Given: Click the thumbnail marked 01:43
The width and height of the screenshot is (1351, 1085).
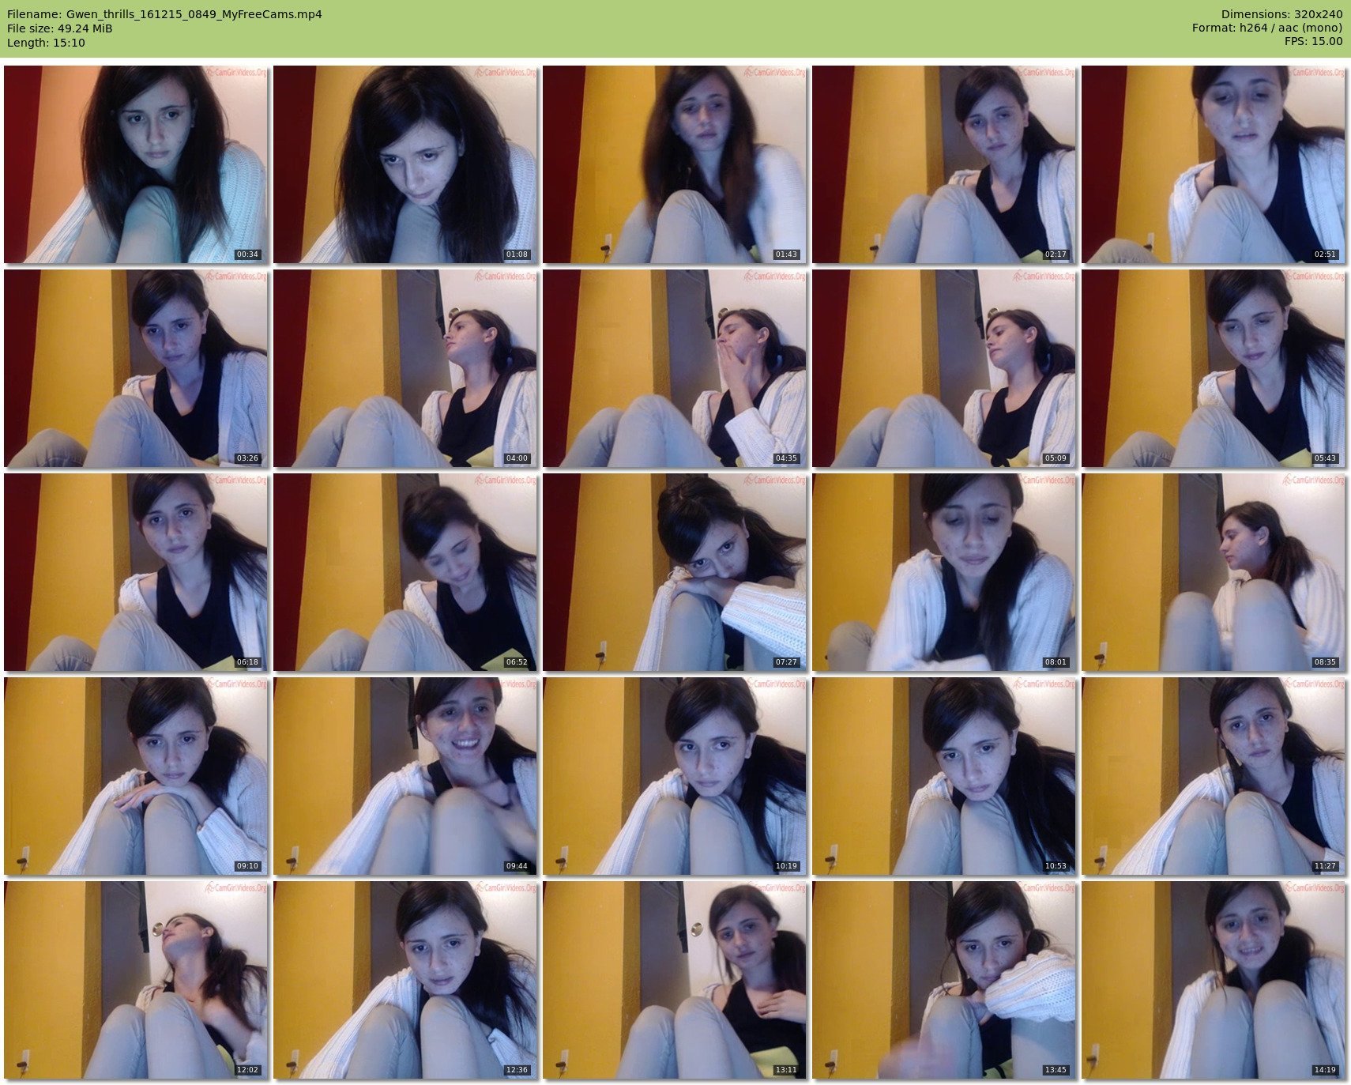Looking at the screenshot, I should [x=675, y=164].
